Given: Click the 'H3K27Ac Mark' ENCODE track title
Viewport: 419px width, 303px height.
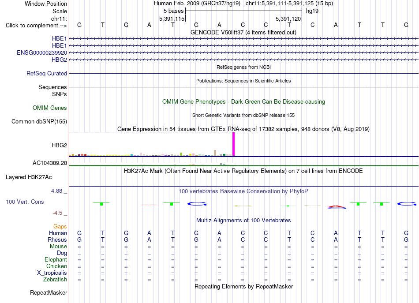Looking at the screenshot, I should (x=243, y=171).
